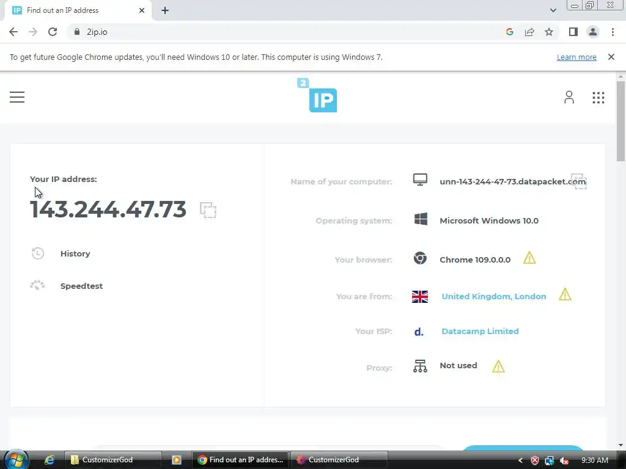Close the 'Find out an IP address' tab
The height and width of the screenshot is (469, 626).
(x=142, y=10)
